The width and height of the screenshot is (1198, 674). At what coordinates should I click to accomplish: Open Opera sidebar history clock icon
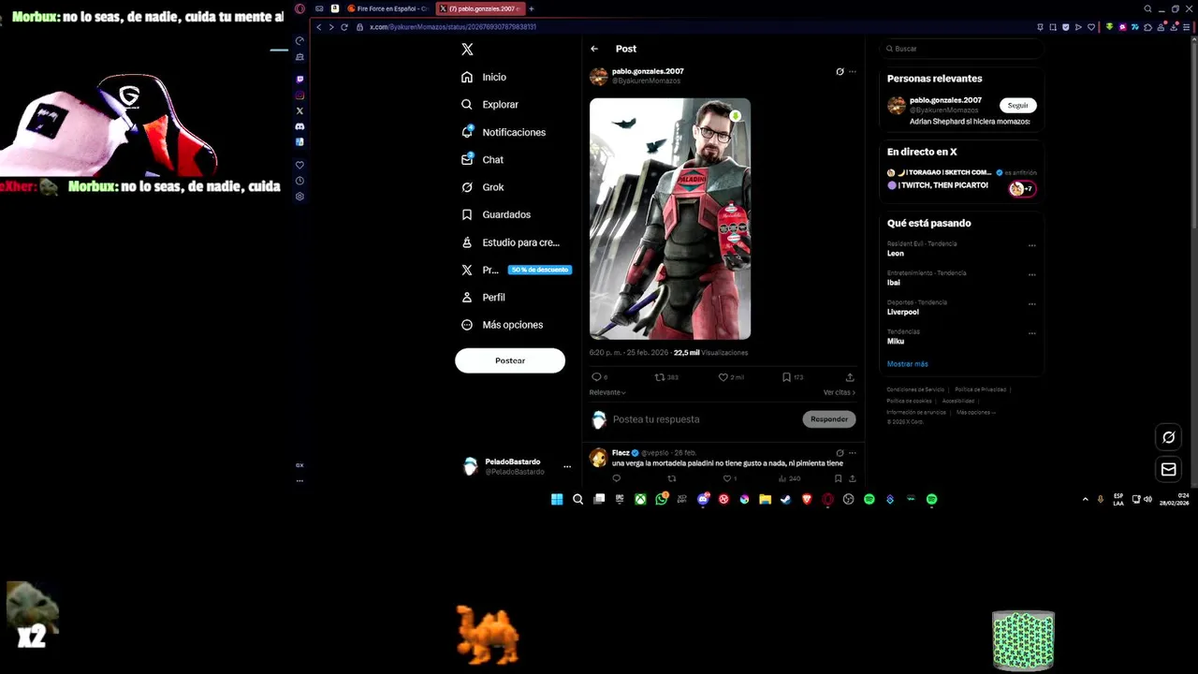[299, 181]
